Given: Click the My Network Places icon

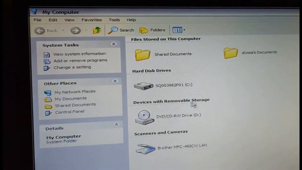Looking at the screenshot, I should [48, 93].
